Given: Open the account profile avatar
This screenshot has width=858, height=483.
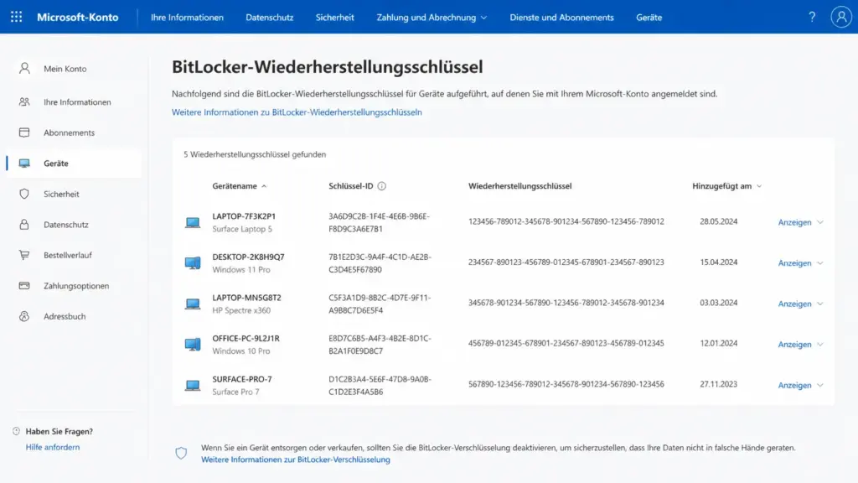Looking at the screenshot, I should pos(841,17).
